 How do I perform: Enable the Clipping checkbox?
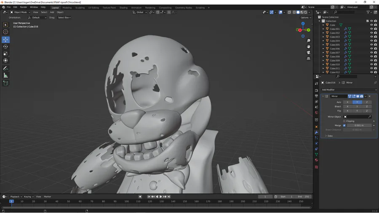coord(344,121)
